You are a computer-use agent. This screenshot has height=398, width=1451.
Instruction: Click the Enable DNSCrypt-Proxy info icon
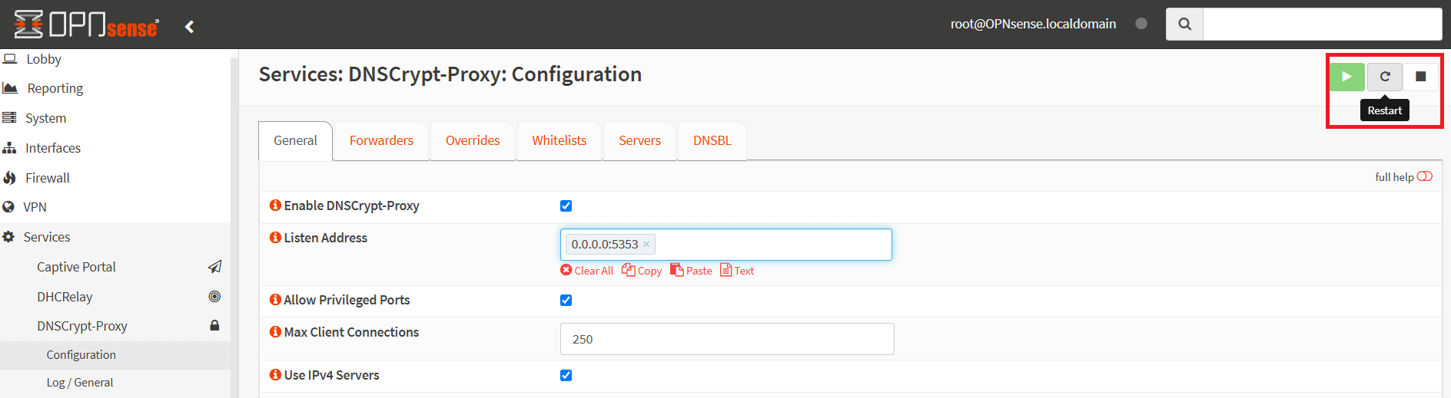point(275,206)
